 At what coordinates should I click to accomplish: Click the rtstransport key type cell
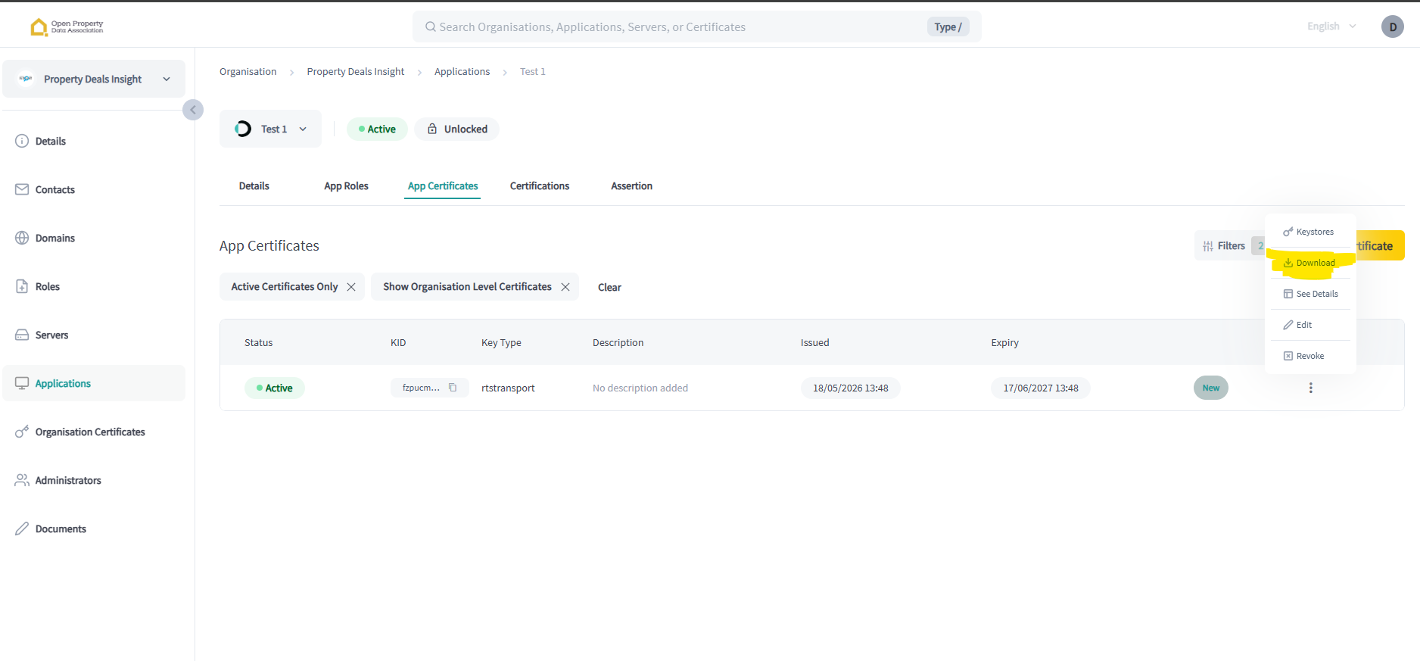pos(508,388)
